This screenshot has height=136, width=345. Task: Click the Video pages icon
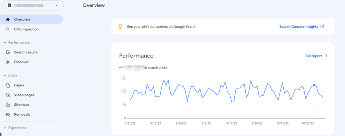8,95
